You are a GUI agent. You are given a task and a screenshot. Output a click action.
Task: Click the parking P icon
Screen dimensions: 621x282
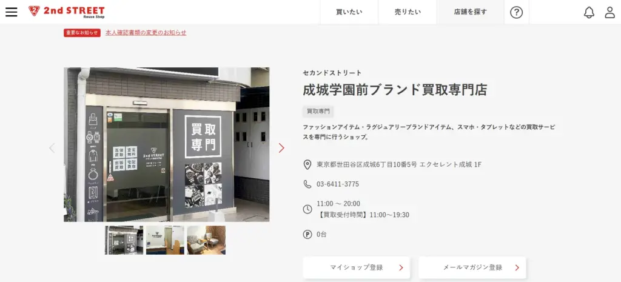(x=307, y=235)
